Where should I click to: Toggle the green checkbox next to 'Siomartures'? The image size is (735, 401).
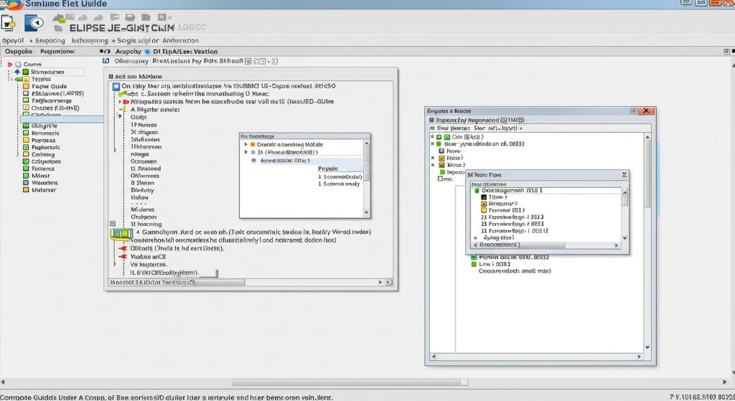point(26,72)
